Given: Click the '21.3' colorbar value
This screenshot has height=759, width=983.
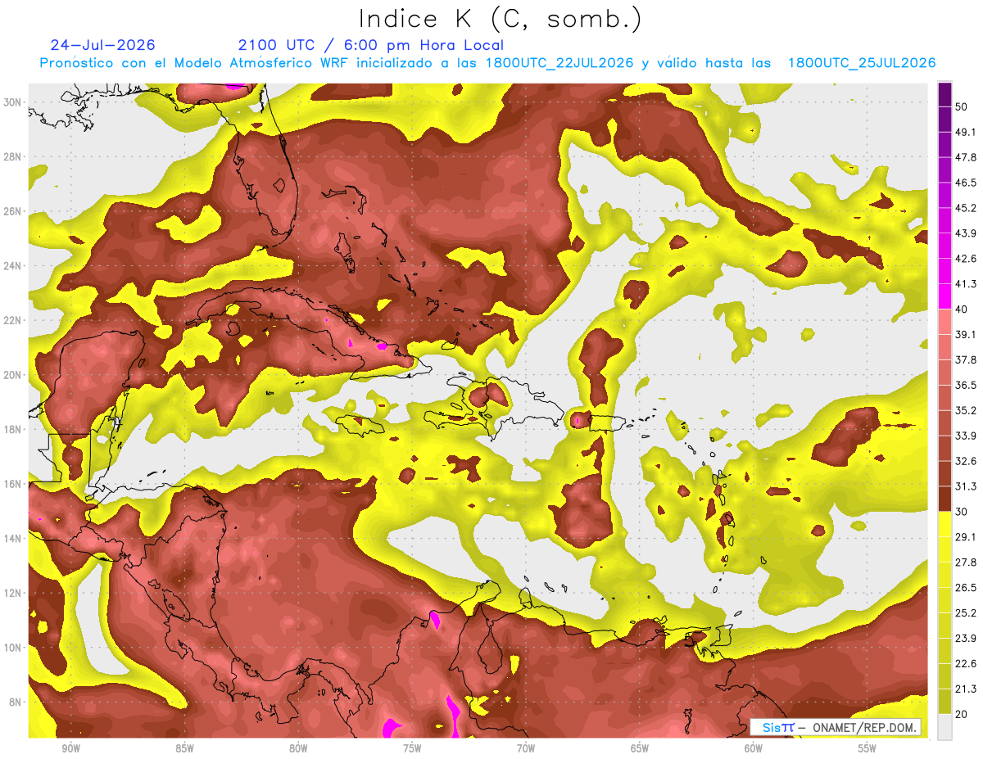Looking at the screenshot, I should pos(967,689).
